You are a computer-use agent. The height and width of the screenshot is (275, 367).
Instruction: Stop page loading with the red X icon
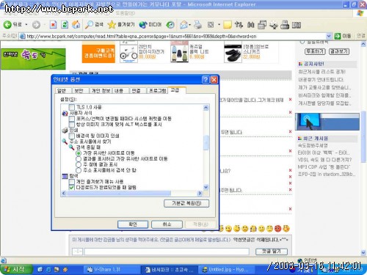(53, 25)
